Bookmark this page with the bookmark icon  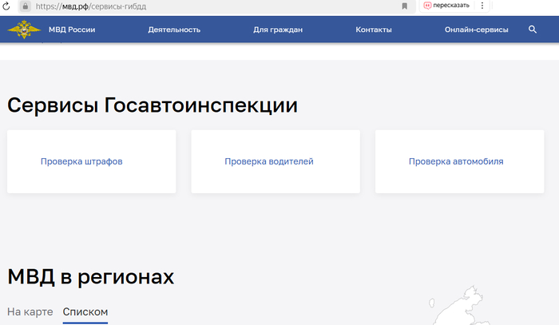pos(404,6)
